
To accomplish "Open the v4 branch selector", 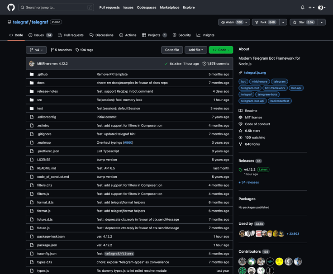I will (36, 50).
